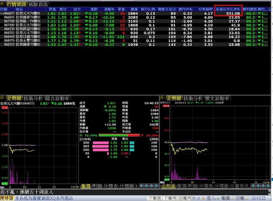This screenshot has height=201, width=273.
Task: Click the 下單匣 button in status bar
Action: (154, 198)
